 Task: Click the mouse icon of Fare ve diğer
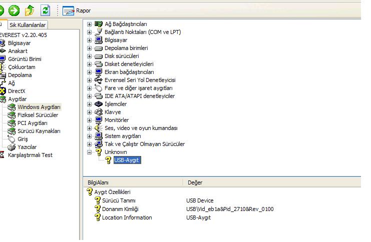pos(99,88)
